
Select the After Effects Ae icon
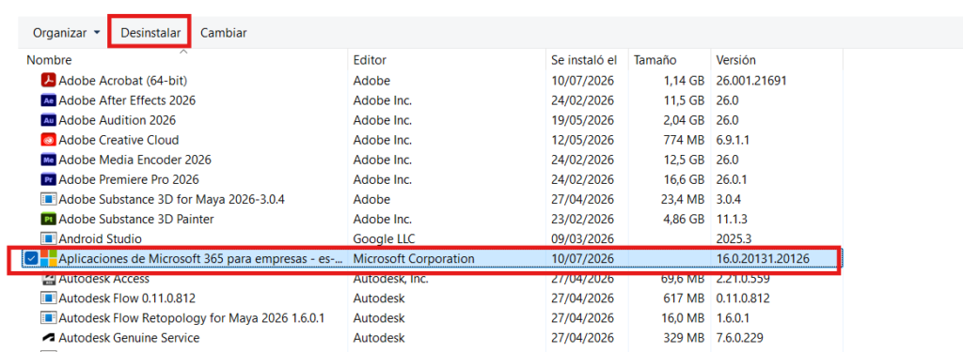[x=49, y=99]
